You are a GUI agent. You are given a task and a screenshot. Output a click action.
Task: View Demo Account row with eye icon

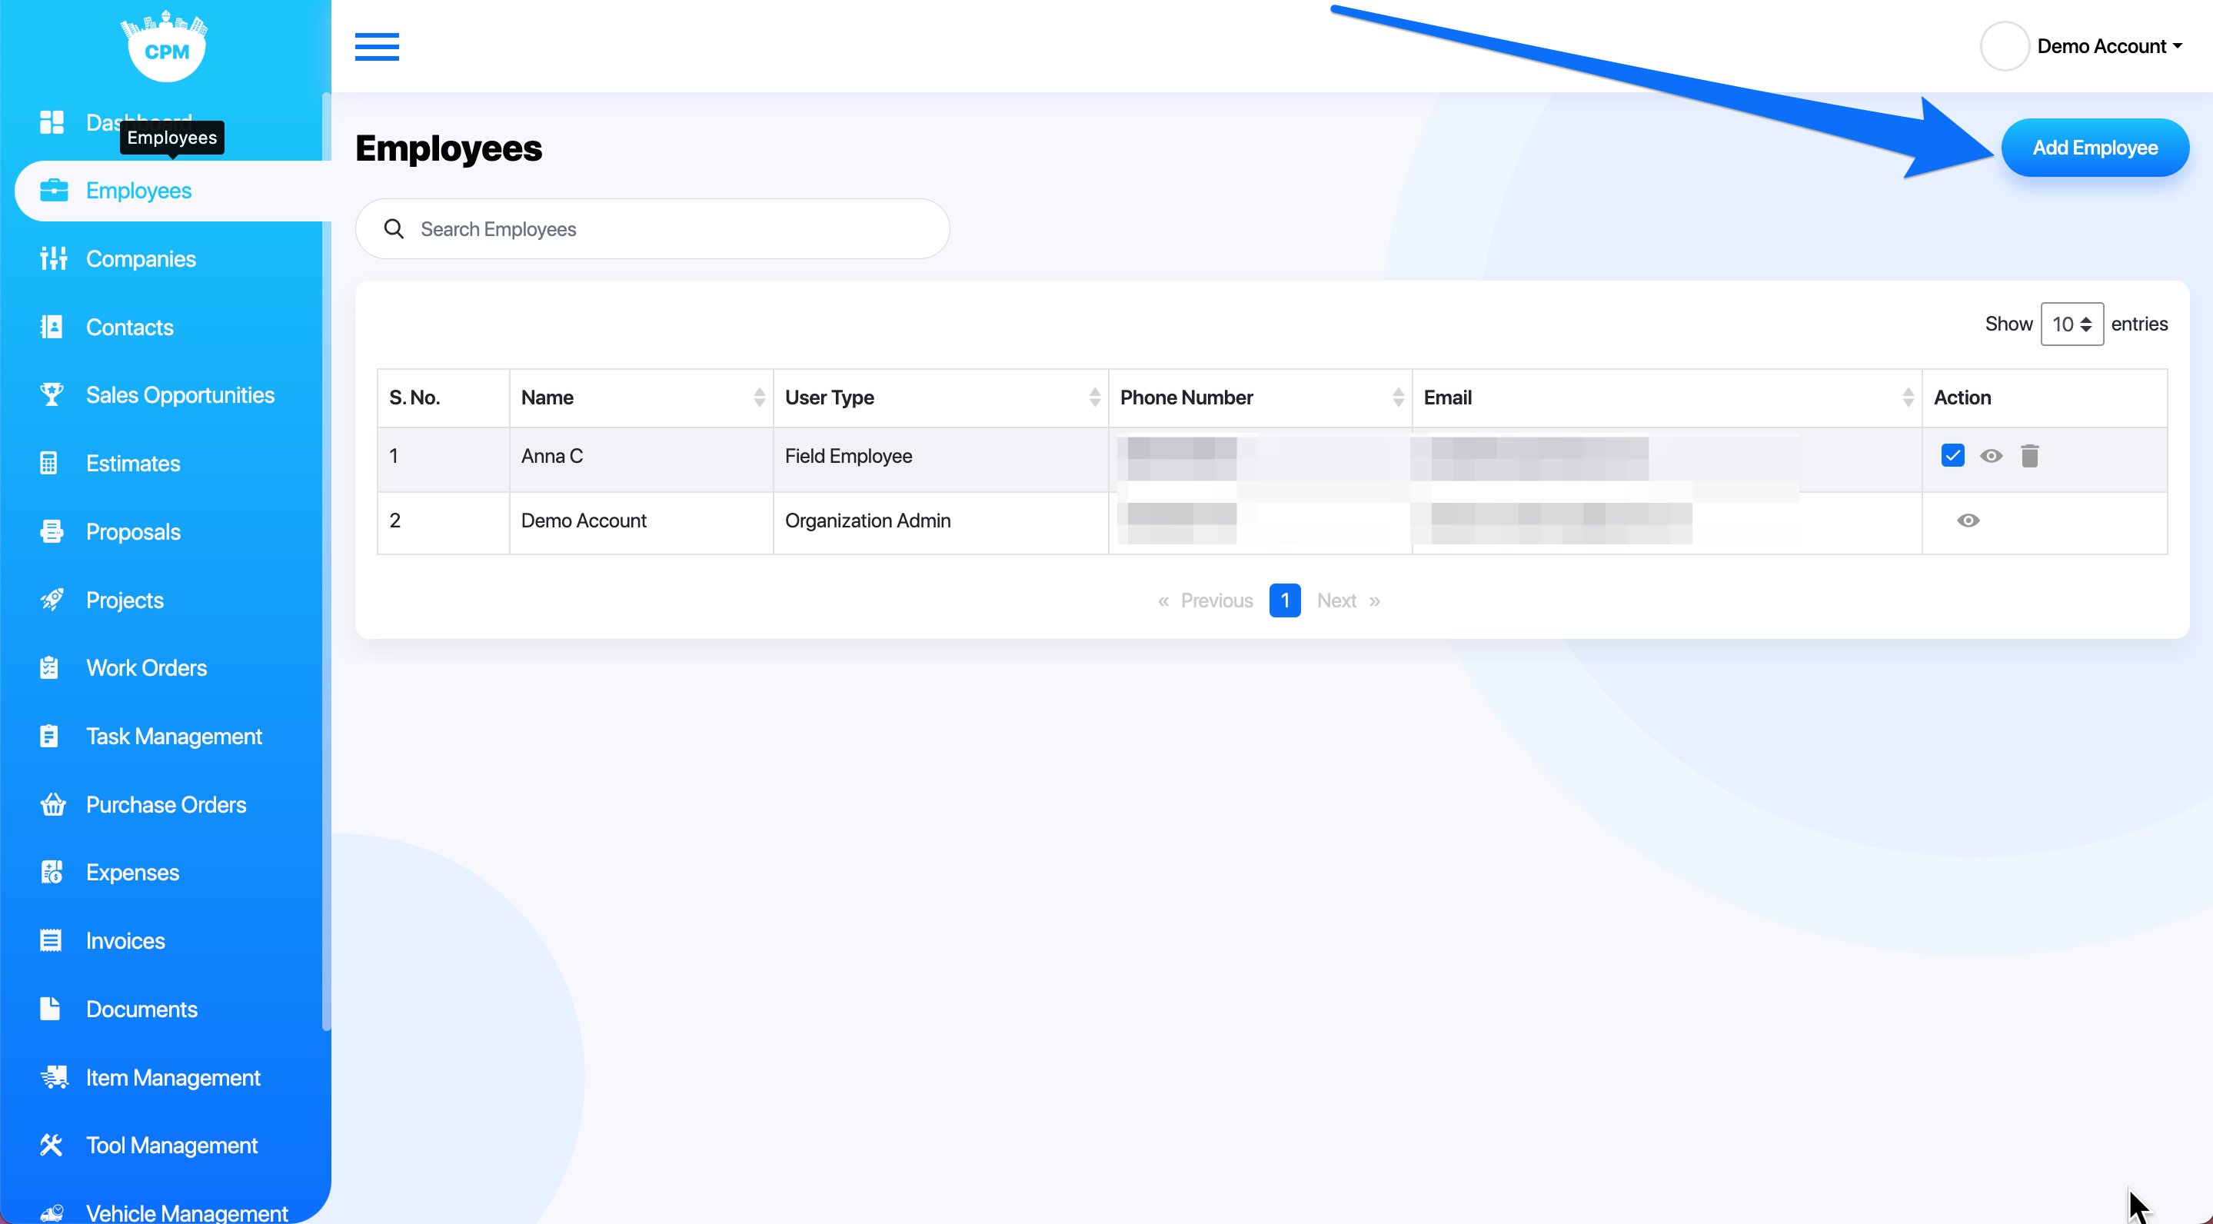point(1968,521)
